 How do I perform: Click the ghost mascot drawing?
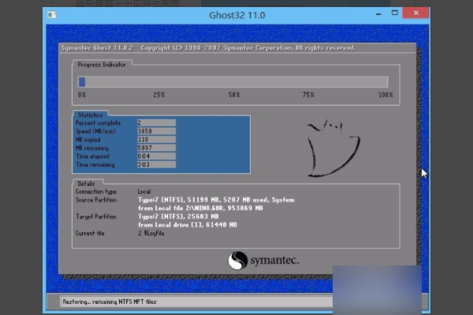(x=333, y=147)
